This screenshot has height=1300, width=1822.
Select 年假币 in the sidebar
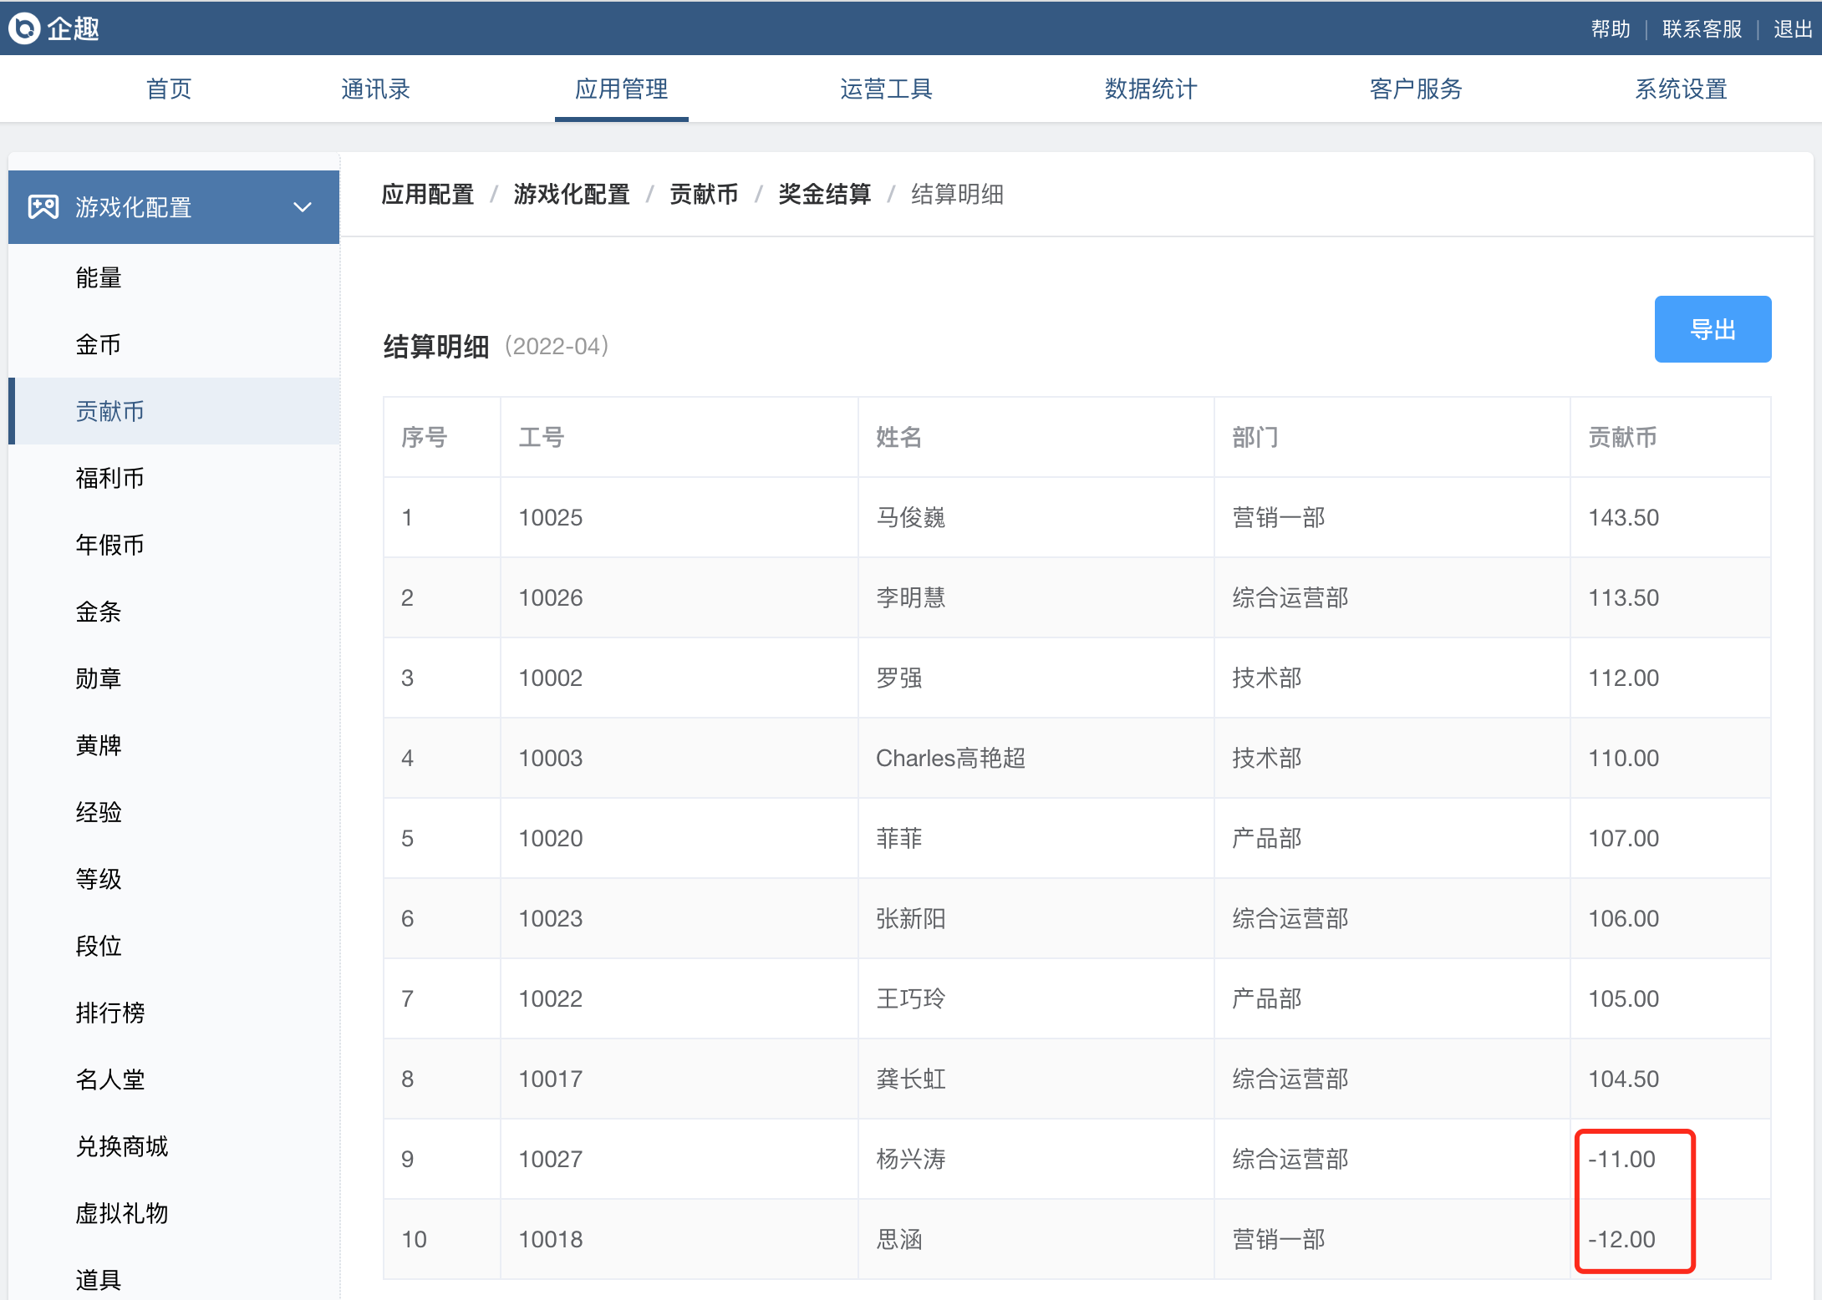(x=174, y=545)
